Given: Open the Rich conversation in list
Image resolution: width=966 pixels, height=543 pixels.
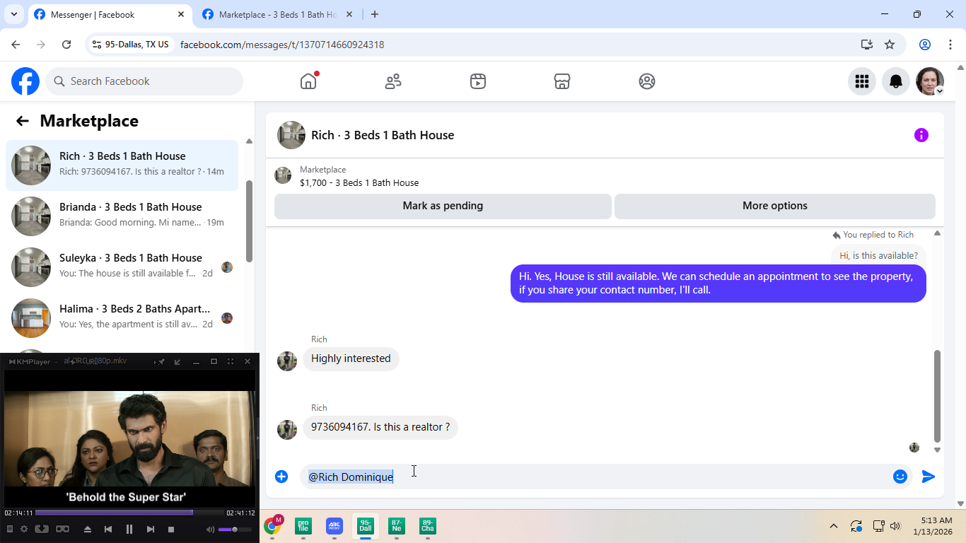Looking at the screenshot, I should 122,165.
